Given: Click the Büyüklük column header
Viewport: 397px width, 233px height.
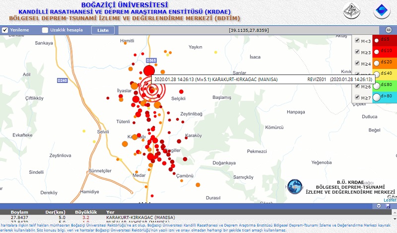Looking at the screenshot, I should [85, 212].
